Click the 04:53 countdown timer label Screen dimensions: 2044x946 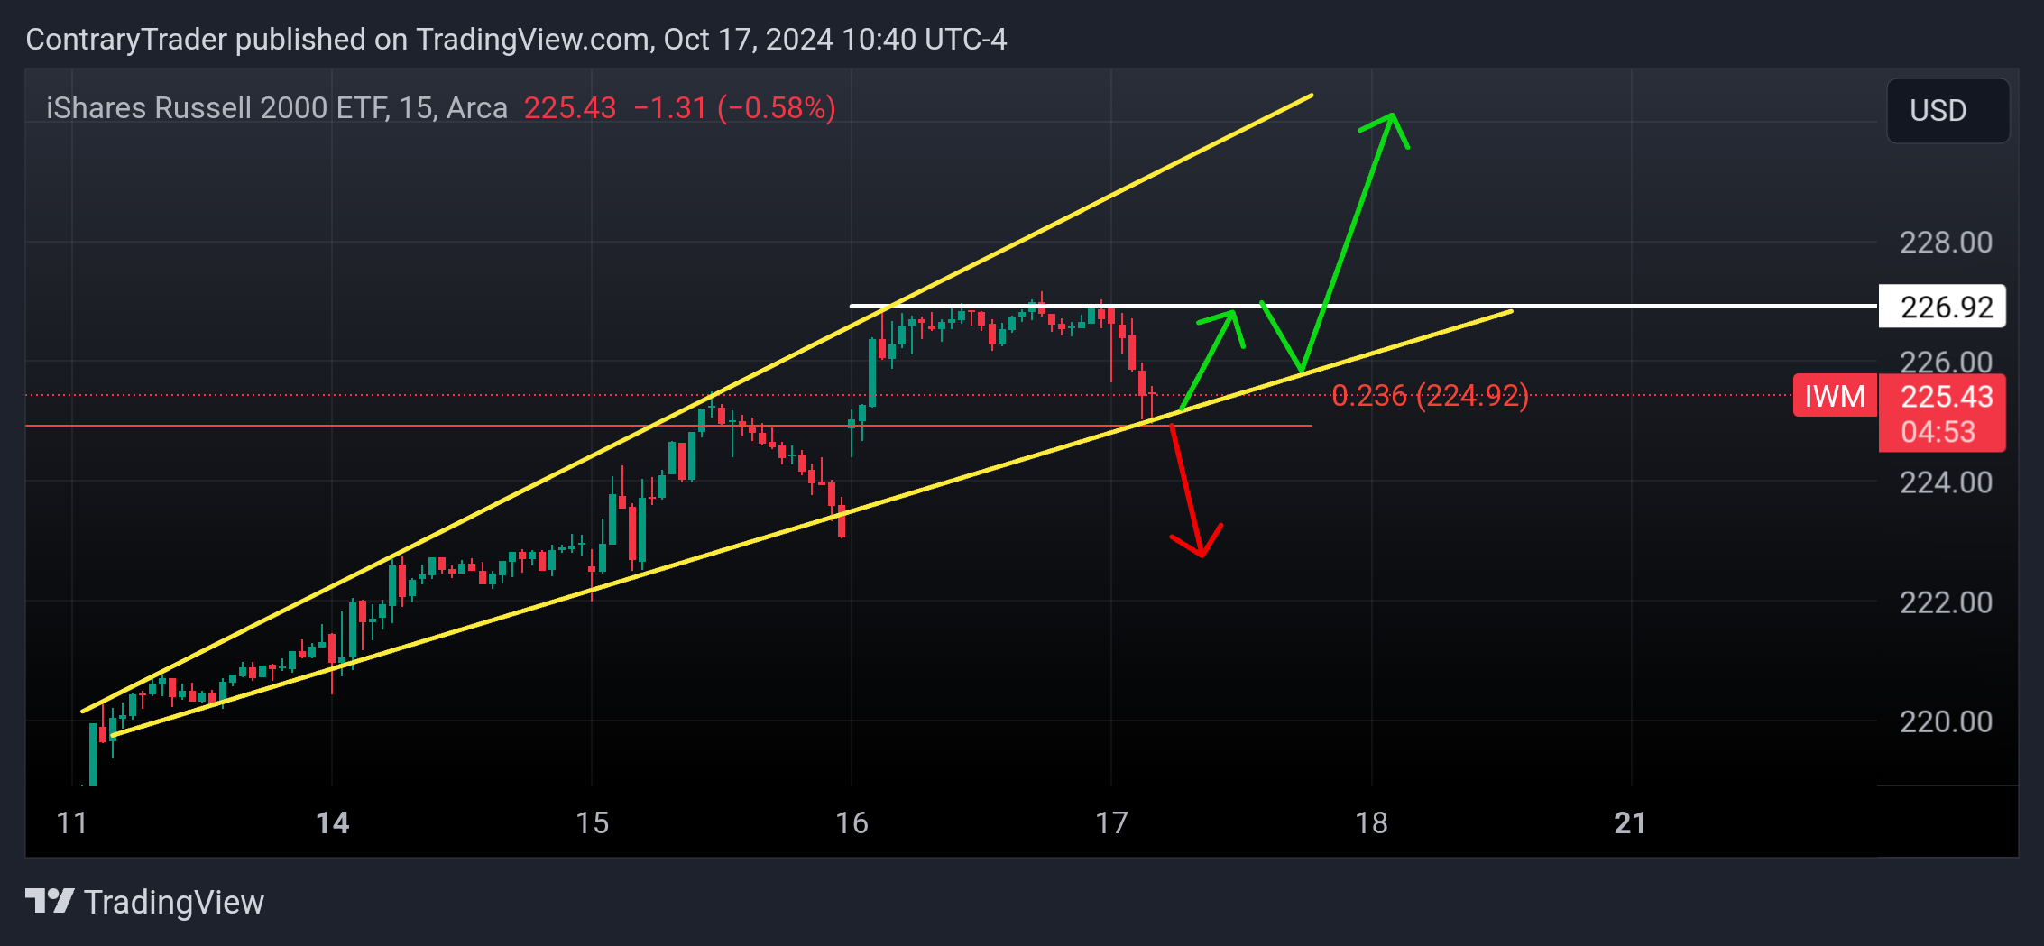[x=1938, y=432]
